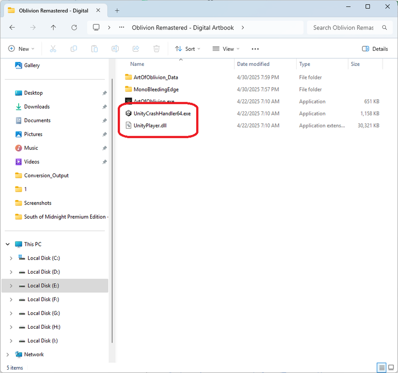
Task: Collapse the This PC tree node
Action: tap(7, 244)
